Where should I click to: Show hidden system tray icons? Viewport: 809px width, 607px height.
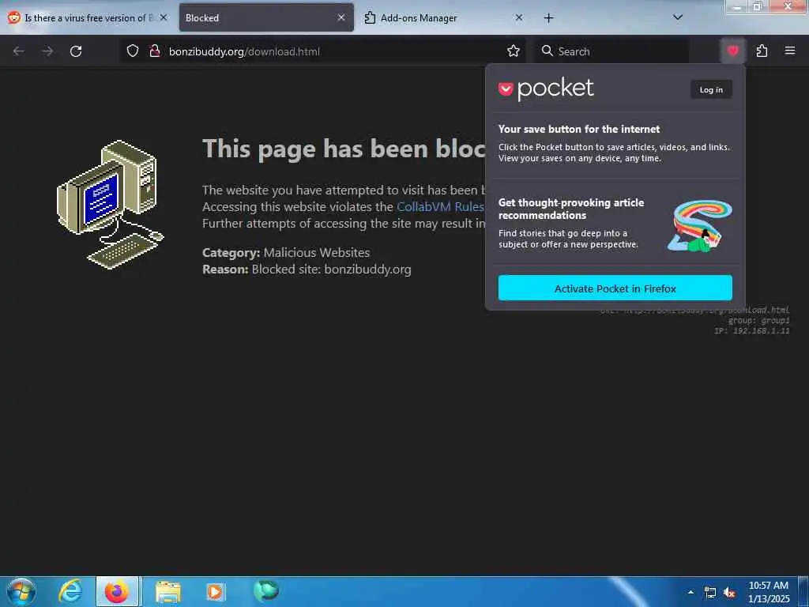click(690, 592)
